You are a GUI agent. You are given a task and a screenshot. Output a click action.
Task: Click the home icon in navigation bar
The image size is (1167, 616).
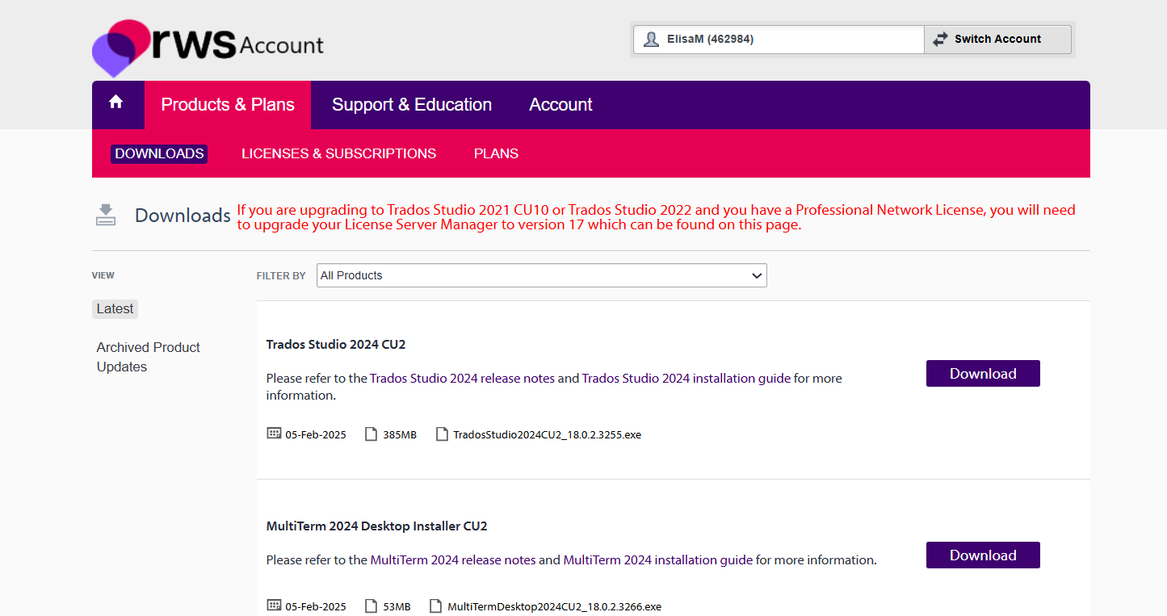point(116,103)
